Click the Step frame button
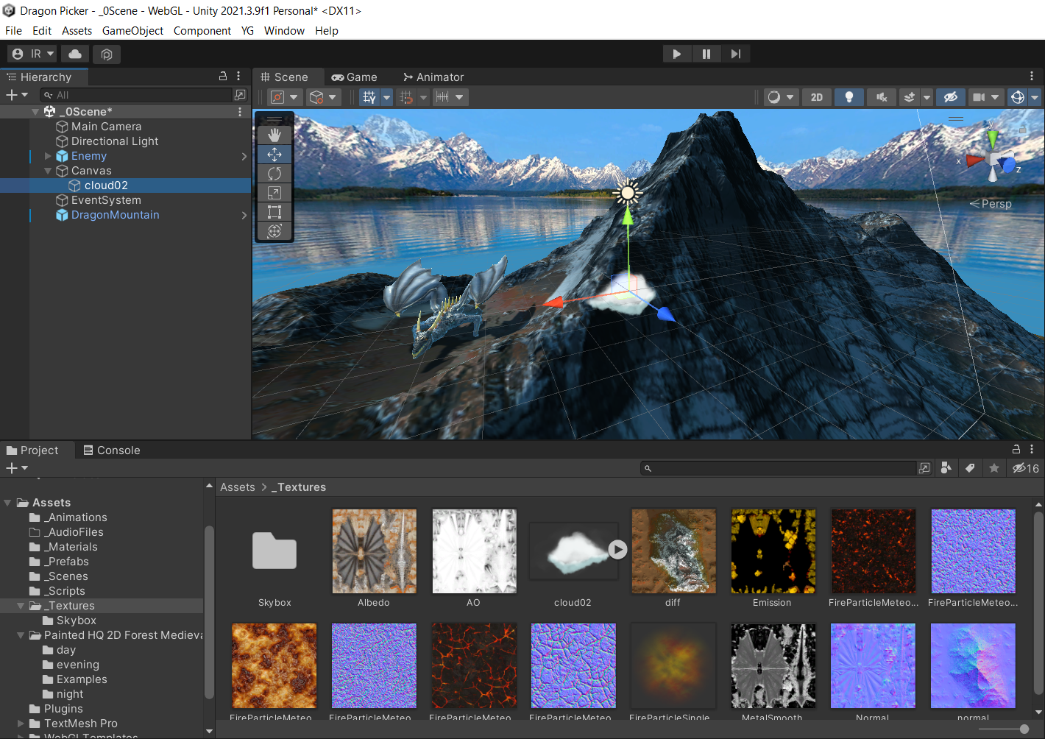The width and height of the screenshot is (1045, 739). click(735, 54)
